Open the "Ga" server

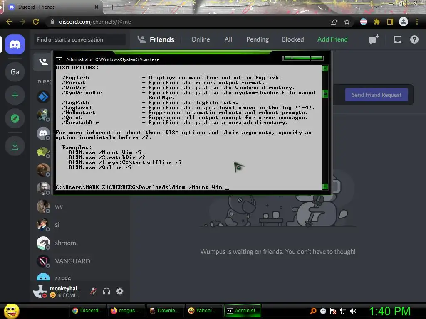click(x=15, y=72)
